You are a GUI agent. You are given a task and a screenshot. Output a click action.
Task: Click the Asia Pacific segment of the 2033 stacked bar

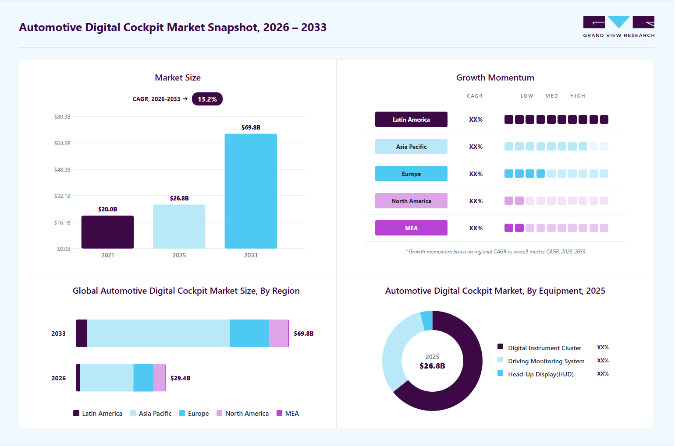coord(158,334)
